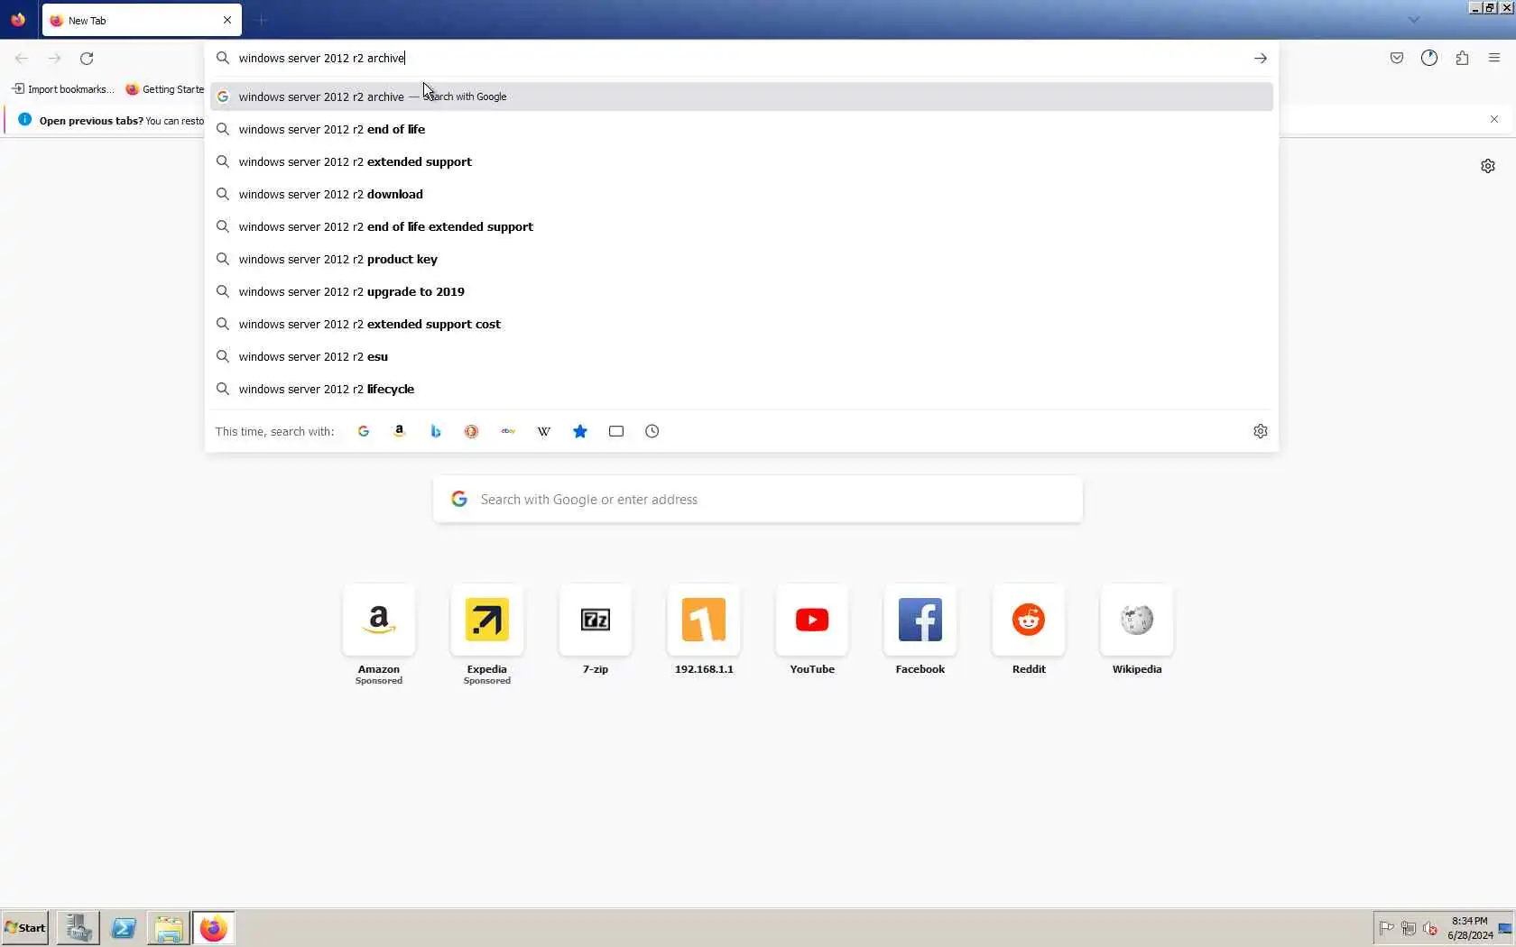Launch Server Manager from the taskbar

[79, 928]
